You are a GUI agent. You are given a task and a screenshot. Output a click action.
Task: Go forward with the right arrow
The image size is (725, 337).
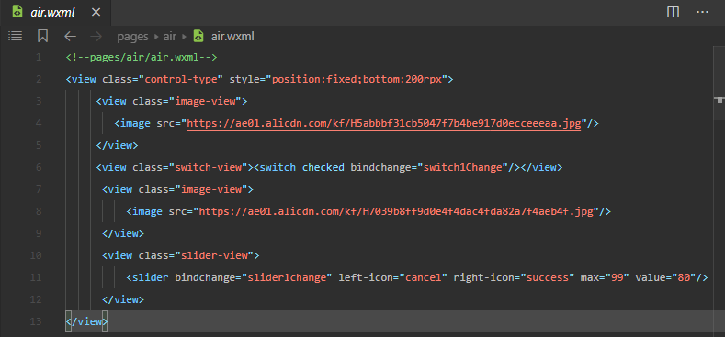click(96, 36)
